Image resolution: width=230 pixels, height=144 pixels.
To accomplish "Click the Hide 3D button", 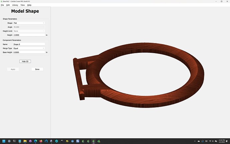I will coord(25,61).
